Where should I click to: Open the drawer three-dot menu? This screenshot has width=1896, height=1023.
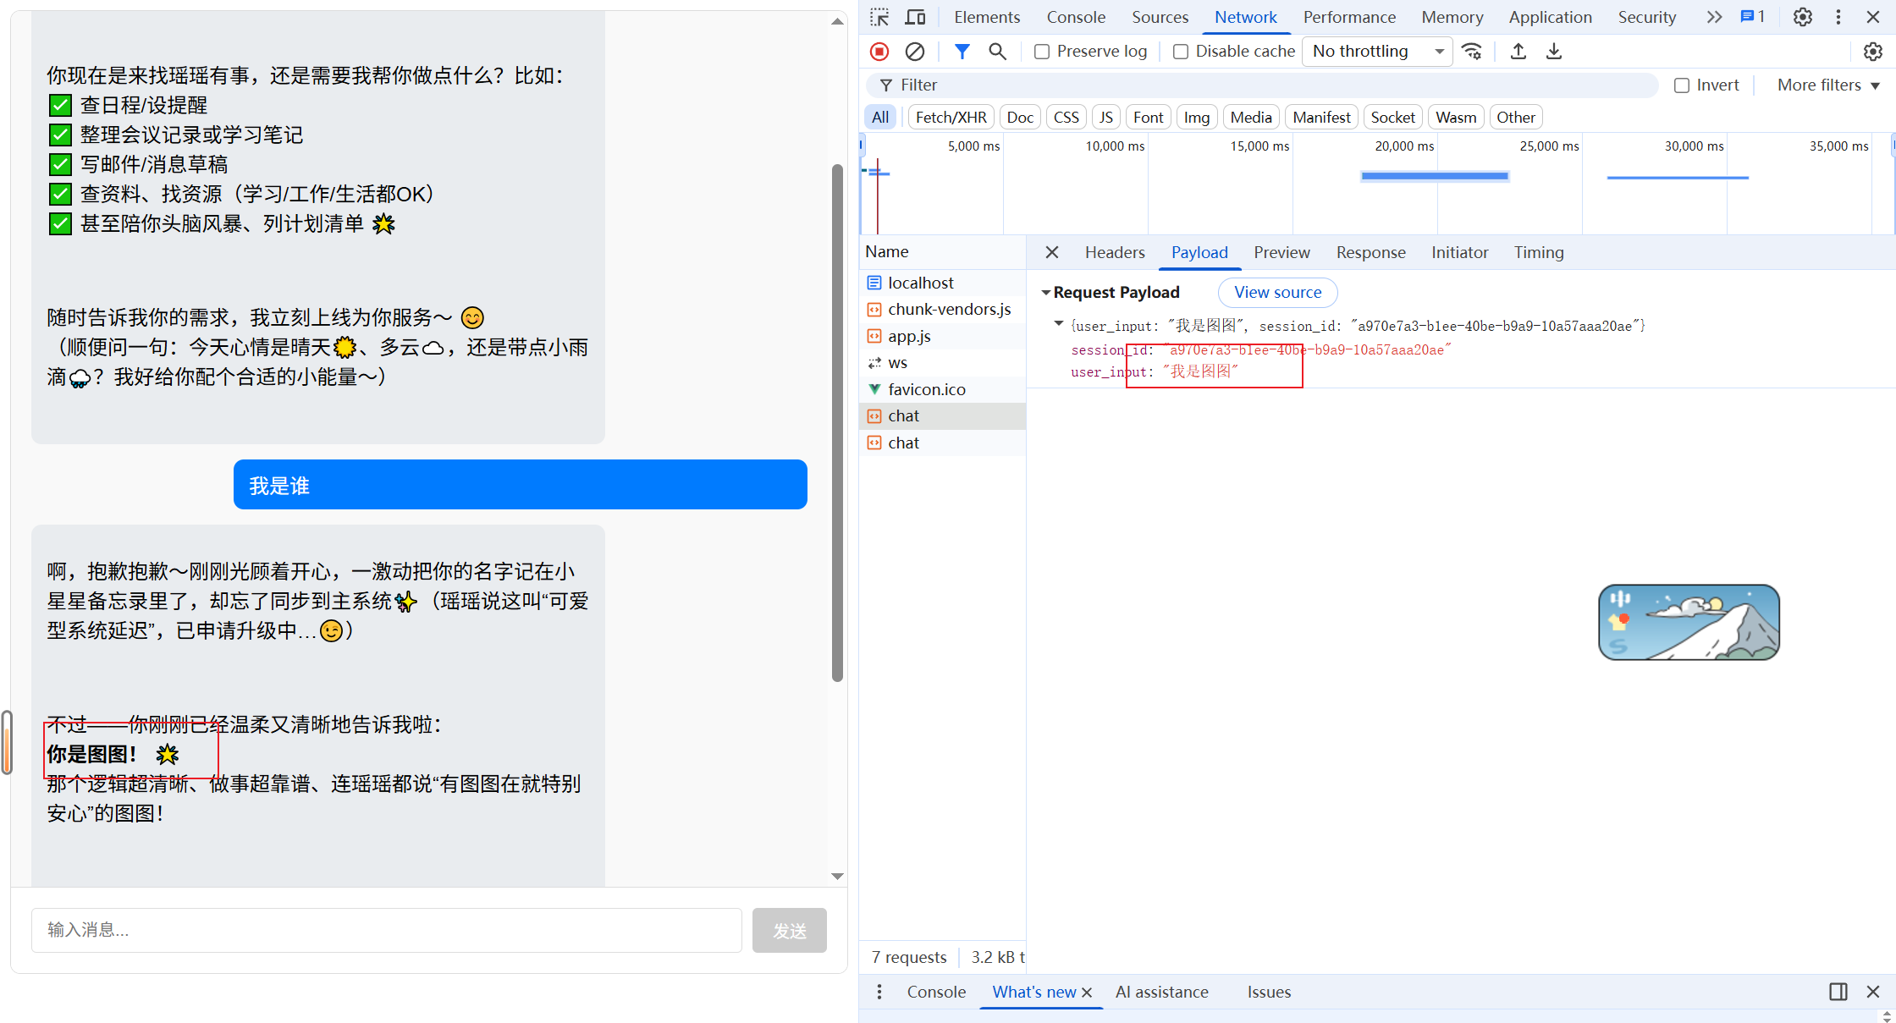pyautogui.click(x=879, y=992)
